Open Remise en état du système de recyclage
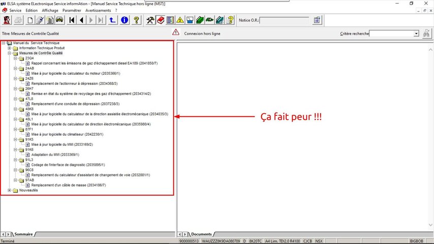 (x=91, y=94)
